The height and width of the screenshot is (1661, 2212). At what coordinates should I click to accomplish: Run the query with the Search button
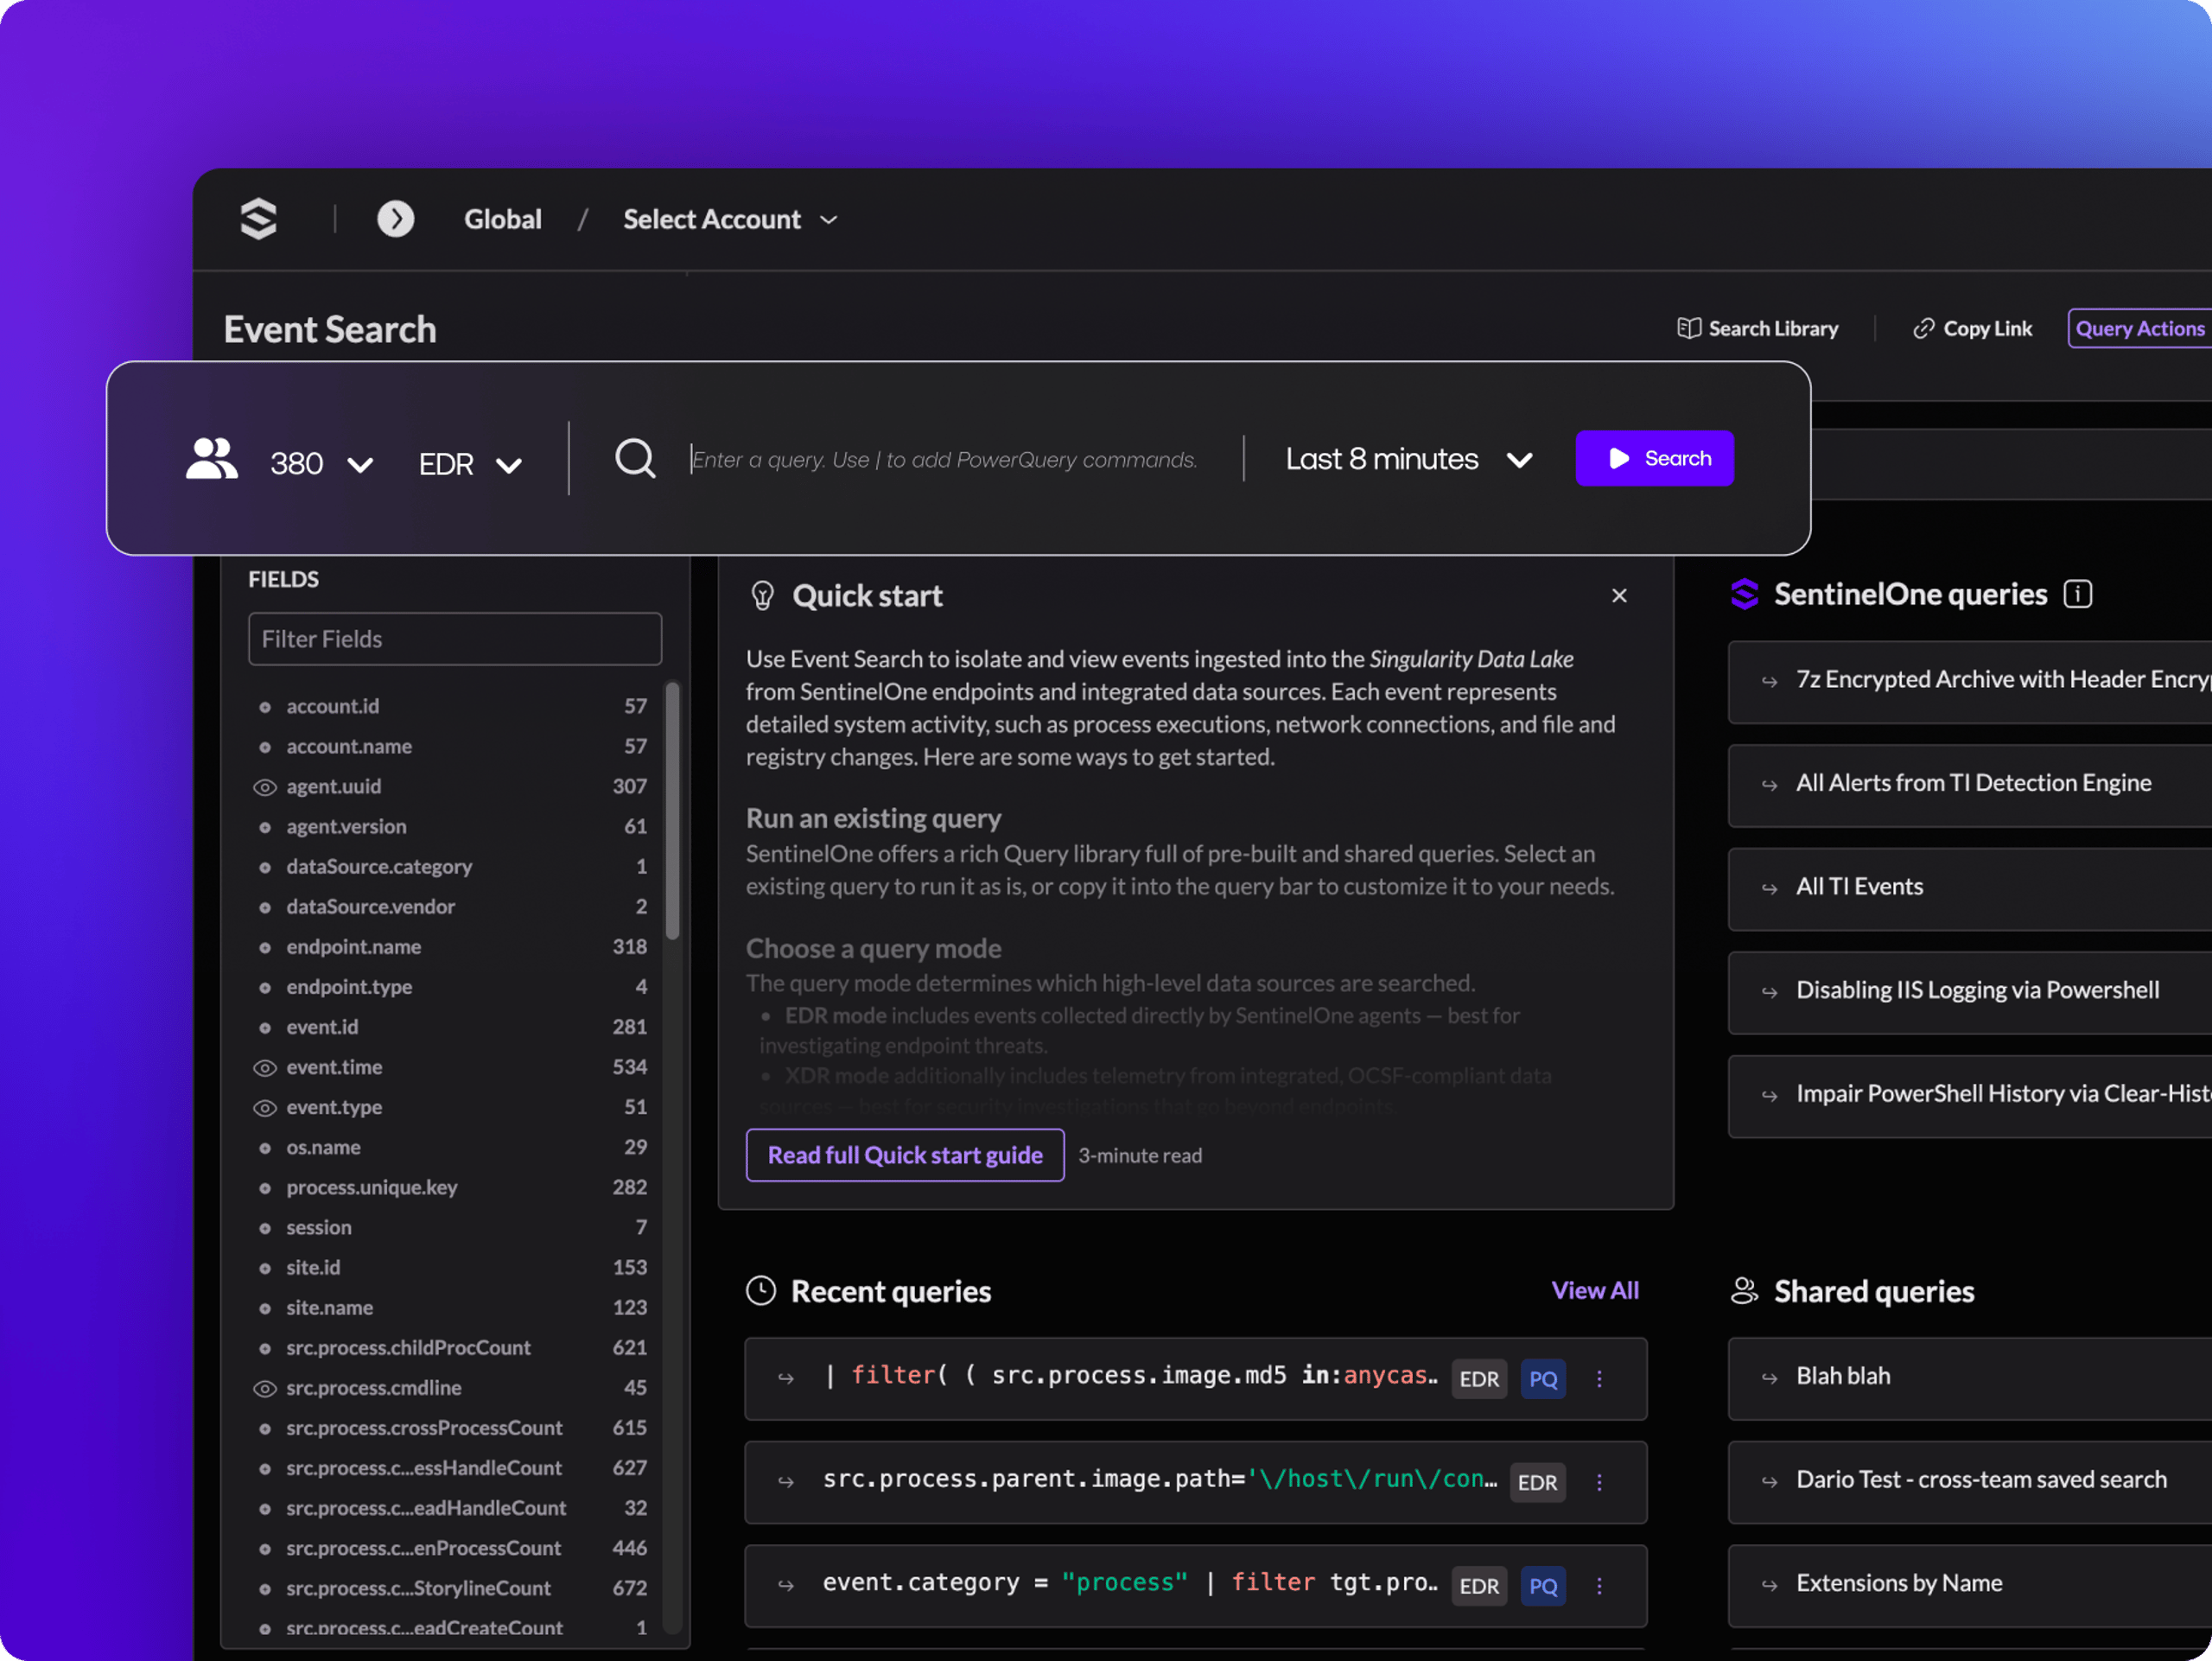(1654, 458)
